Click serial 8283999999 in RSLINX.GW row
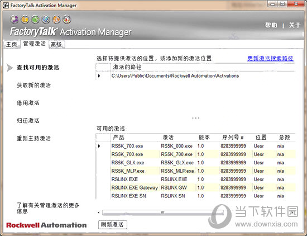The height and width of the screenshot is (236, 307). [x=233, y=188]
